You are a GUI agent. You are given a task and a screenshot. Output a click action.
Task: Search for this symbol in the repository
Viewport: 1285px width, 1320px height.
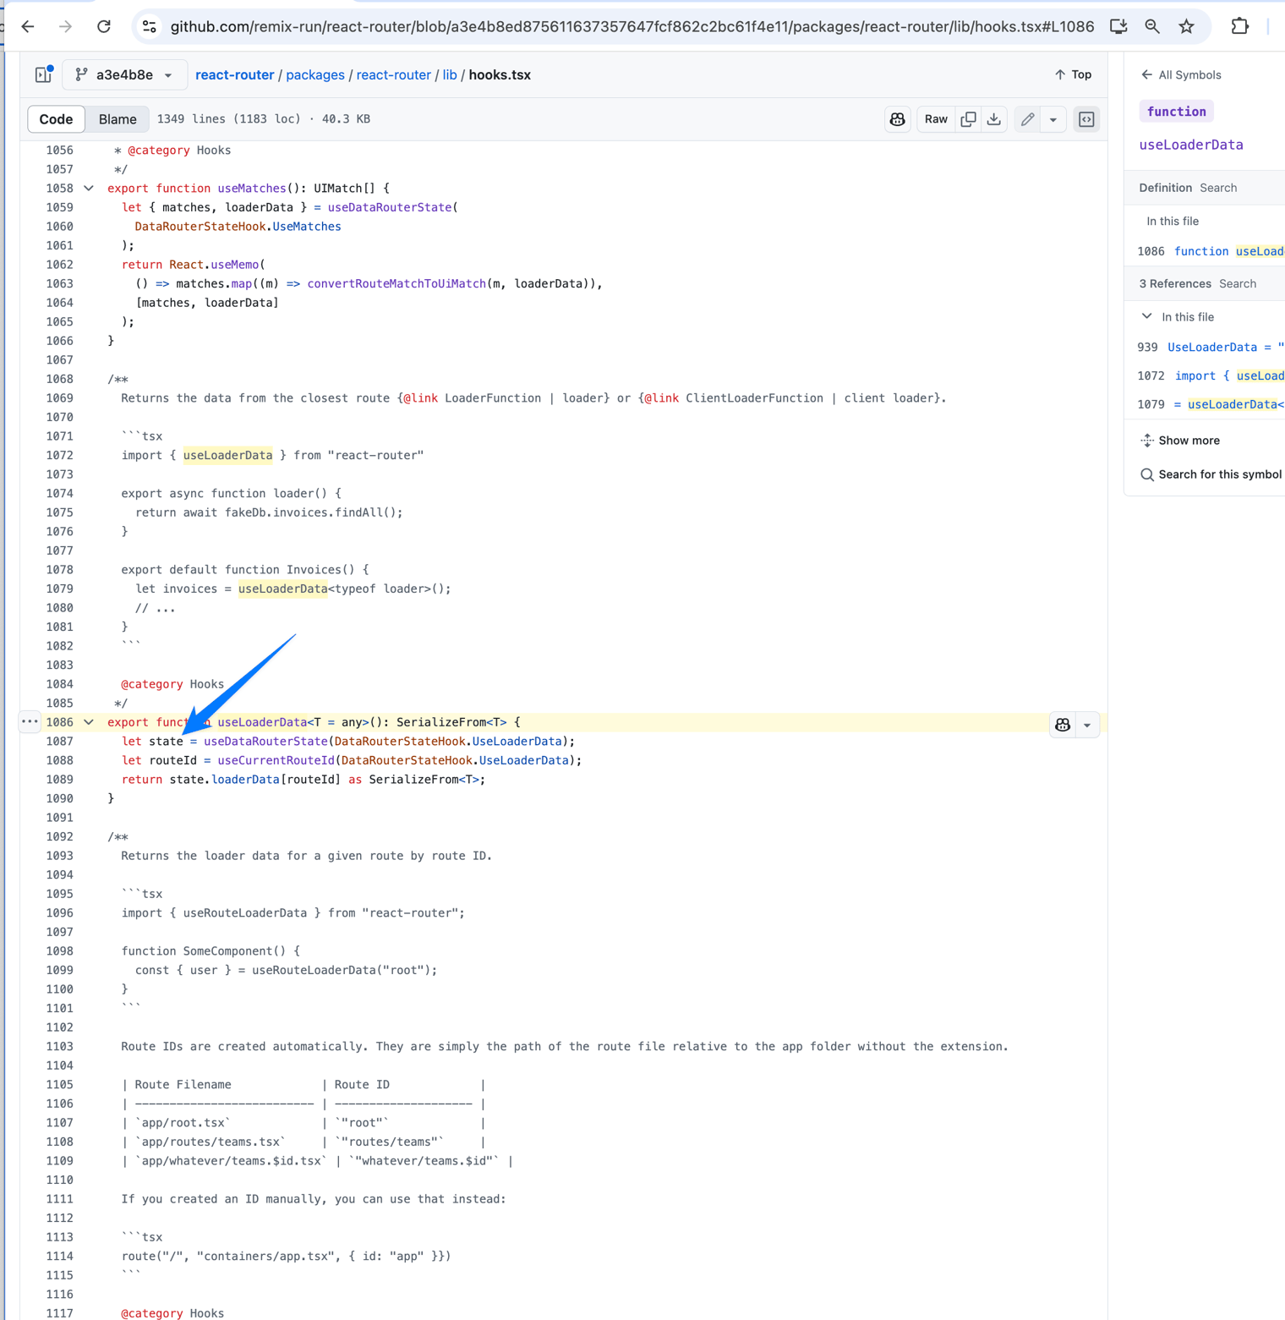(1211, 474)
